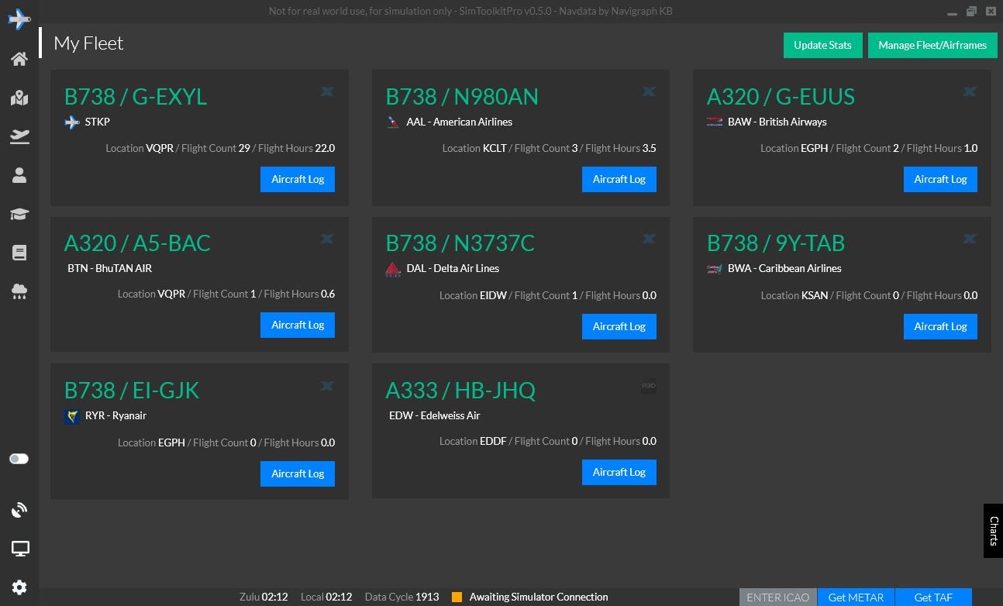
Task: Click the Get TAF button
Action: click(933, 597)
